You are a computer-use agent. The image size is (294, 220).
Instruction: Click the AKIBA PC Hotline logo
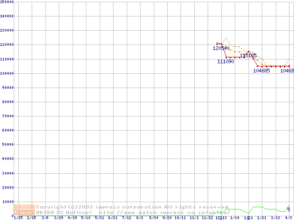pos(25,209)
